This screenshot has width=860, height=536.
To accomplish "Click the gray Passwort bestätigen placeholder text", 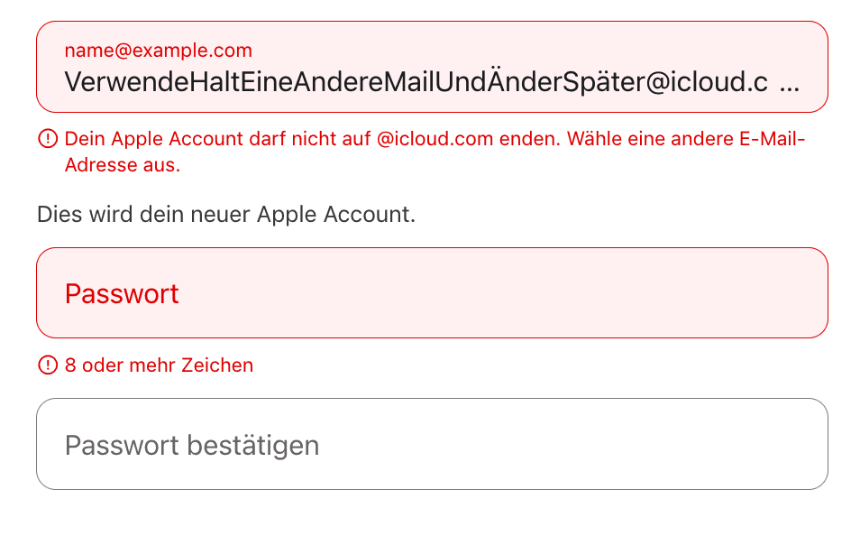I will pyautogui.click(x=192, y=445).
